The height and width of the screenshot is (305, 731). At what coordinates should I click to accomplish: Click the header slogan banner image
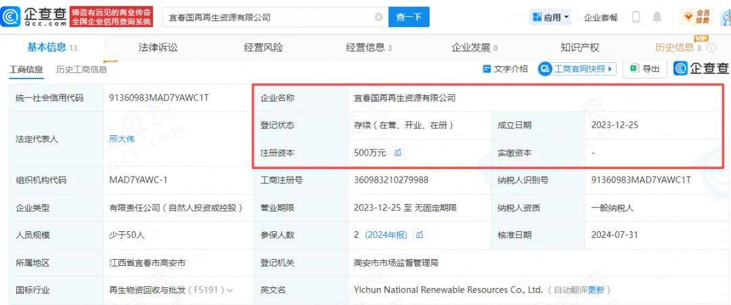click(112, 17)
